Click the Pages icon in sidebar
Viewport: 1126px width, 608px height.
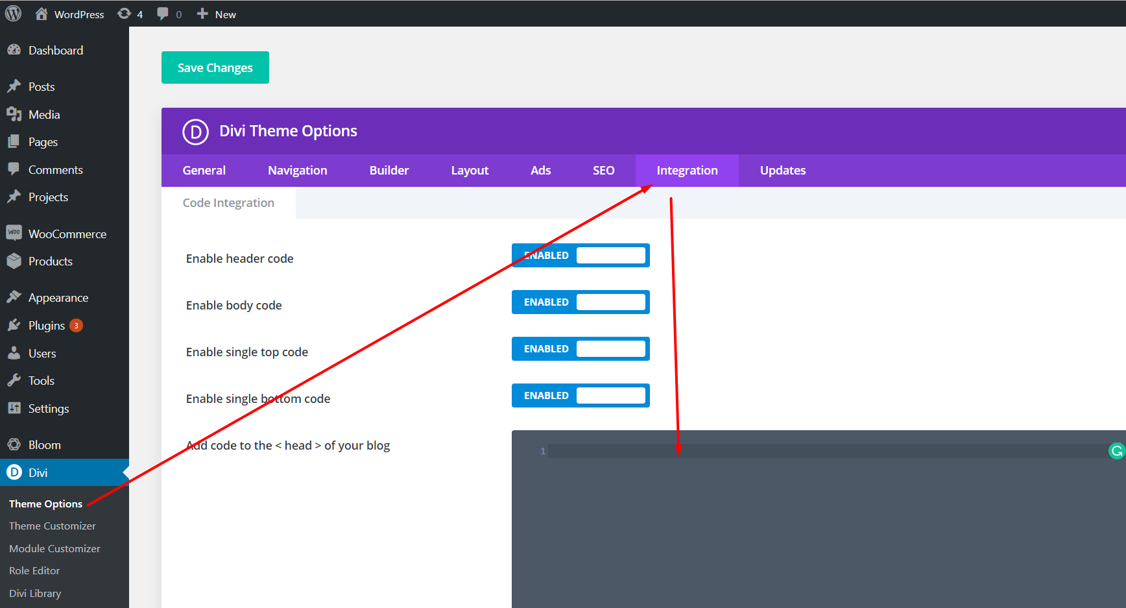coord(14,141)
